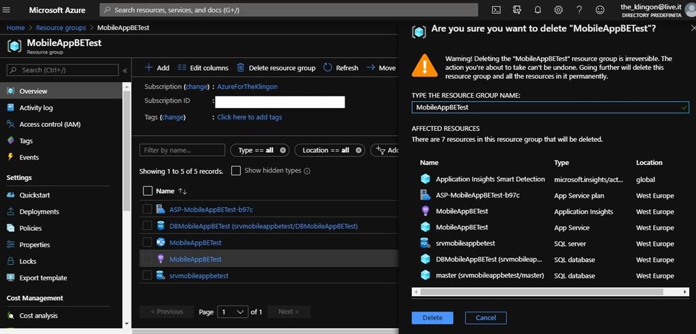Remove the Location == all filter
The height and width of the screenshot is (334, 696).
pos(359,150)
